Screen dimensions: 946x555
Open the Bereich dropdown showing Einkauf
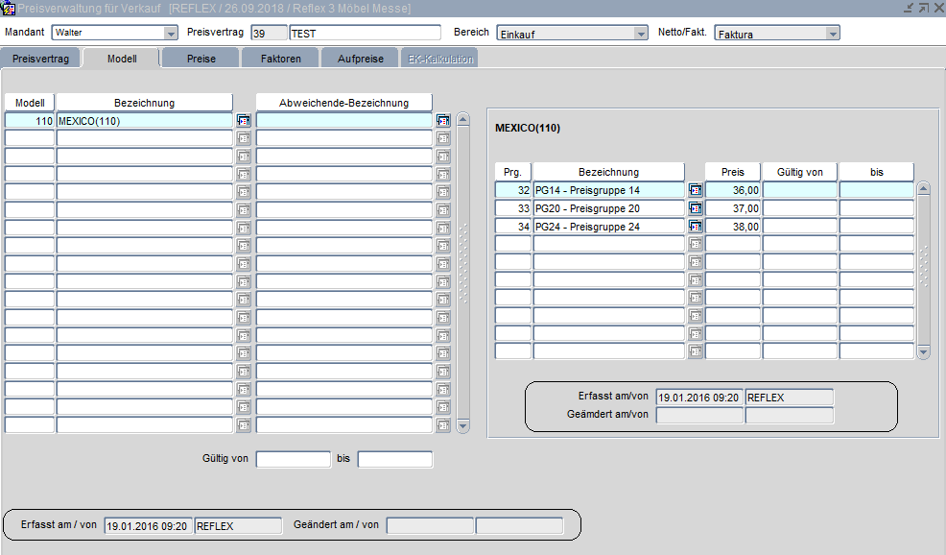click(x=641, y=34)
